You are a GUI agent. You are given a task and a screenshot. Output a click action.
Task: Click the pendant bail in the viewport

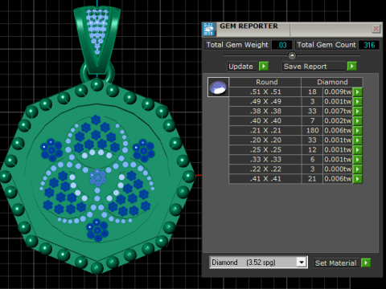point(97,40)
